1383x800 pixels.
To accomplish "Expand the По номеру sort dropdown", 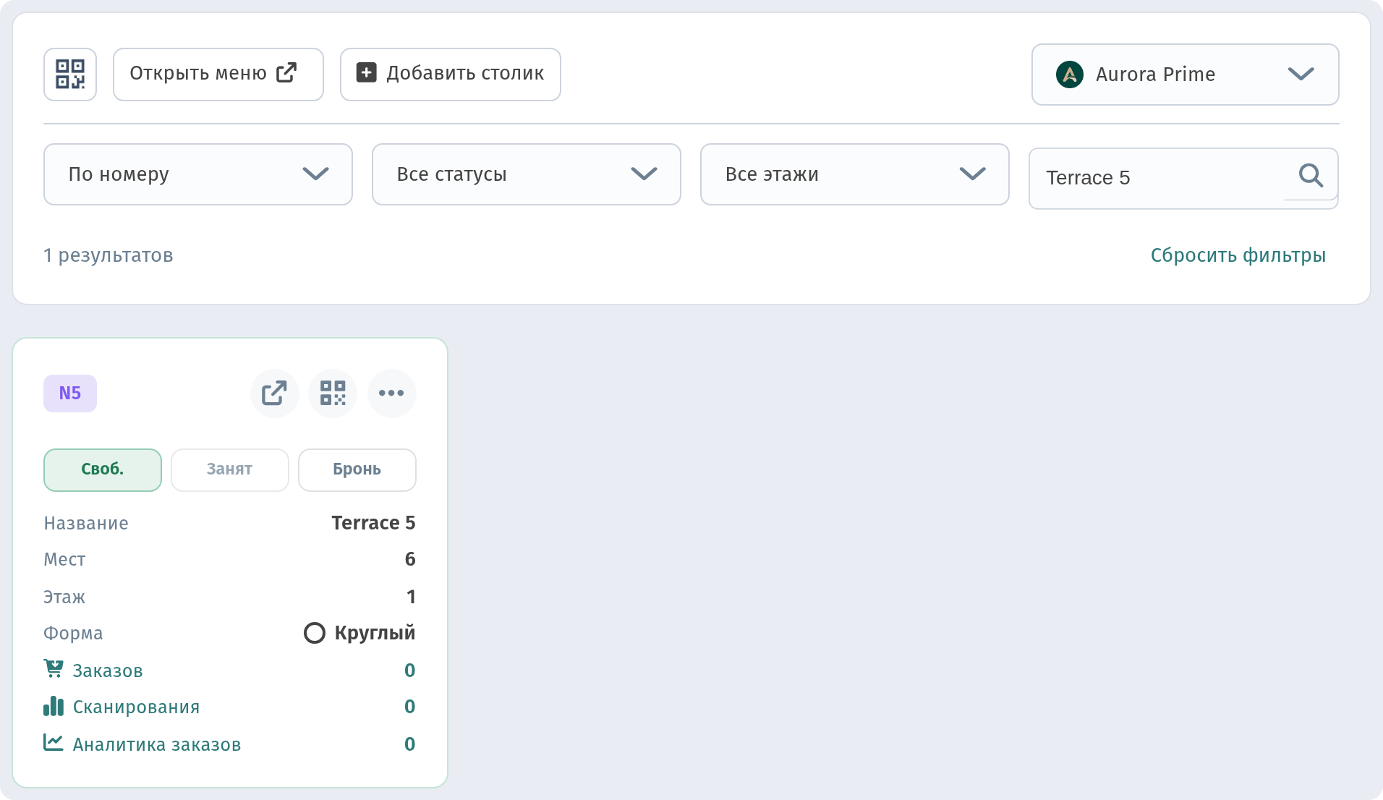I will pyautogui.click(x=198, y=174).
